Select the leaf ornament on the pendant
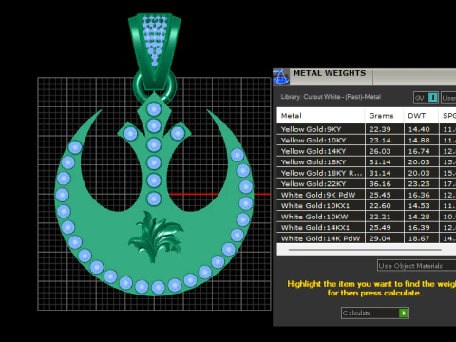 [156, 237]
